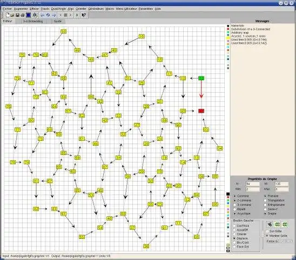Click the macro stop square icon

point(65,15)
